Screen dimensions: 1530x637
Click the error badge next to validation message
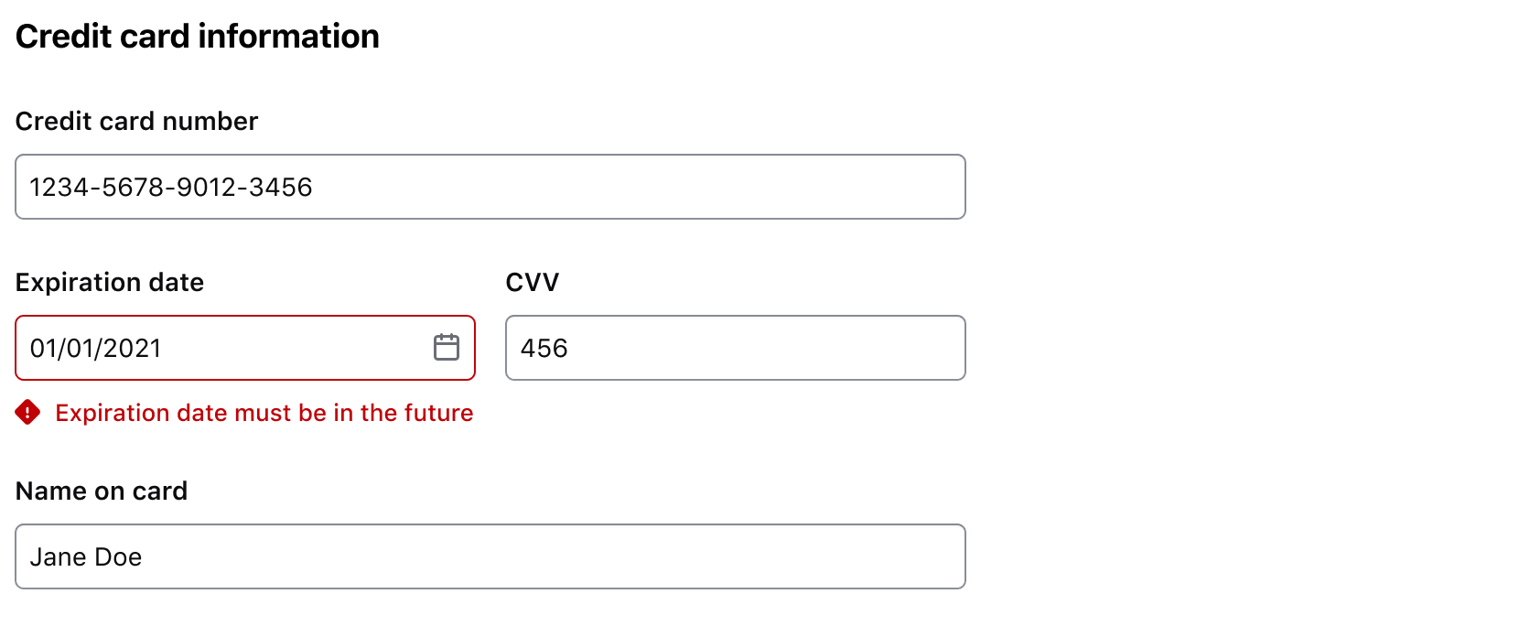pyautogui.click(x=27, y=414)
